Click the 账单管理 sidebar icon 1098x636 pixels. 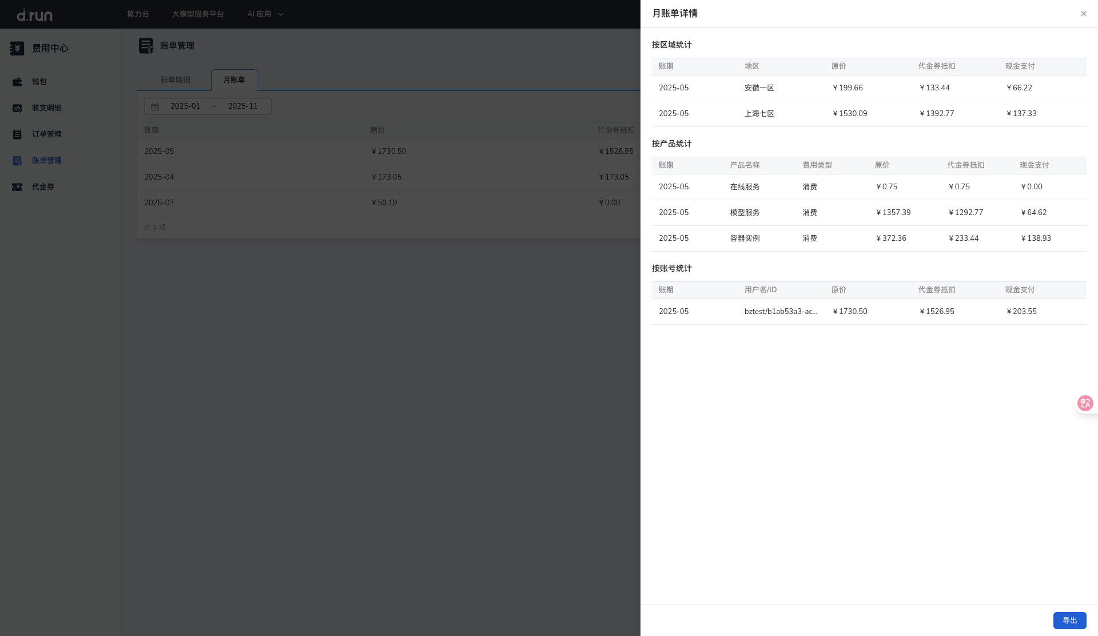(17, 161)
